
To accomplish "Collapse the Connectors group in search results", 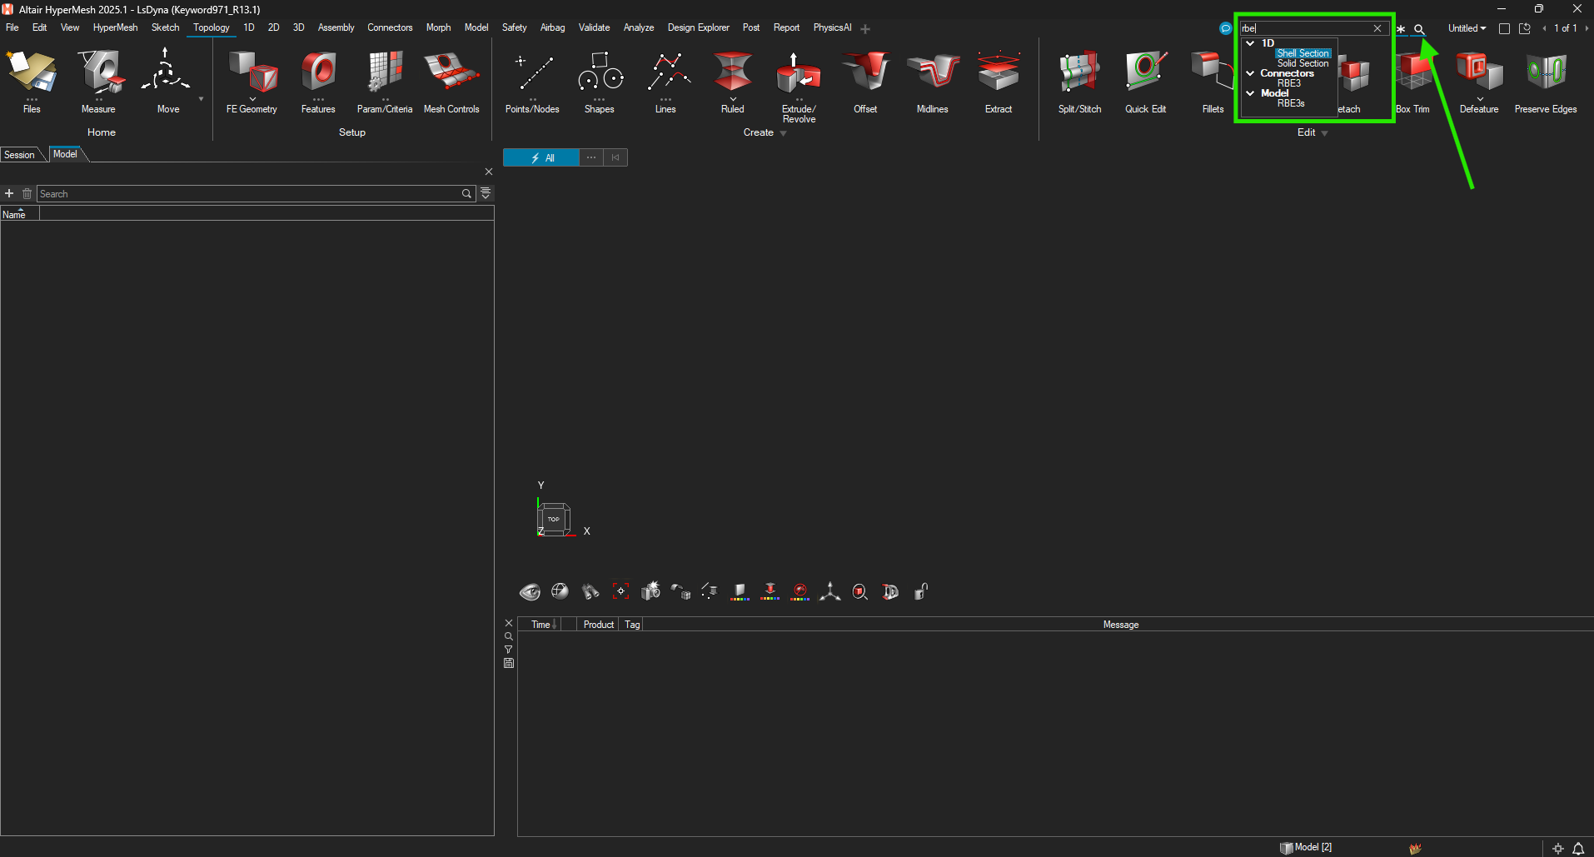I will [1250, 73].
